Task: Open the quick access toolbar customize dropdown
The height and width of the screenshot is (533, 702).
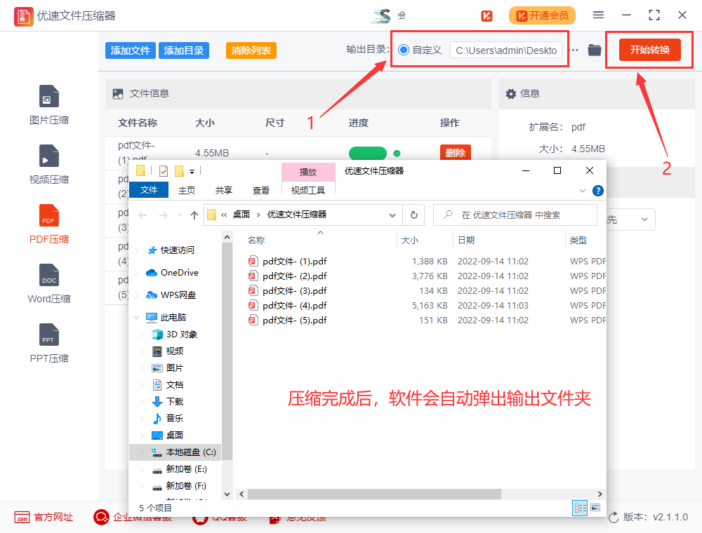Action: (x=192, y=171)
